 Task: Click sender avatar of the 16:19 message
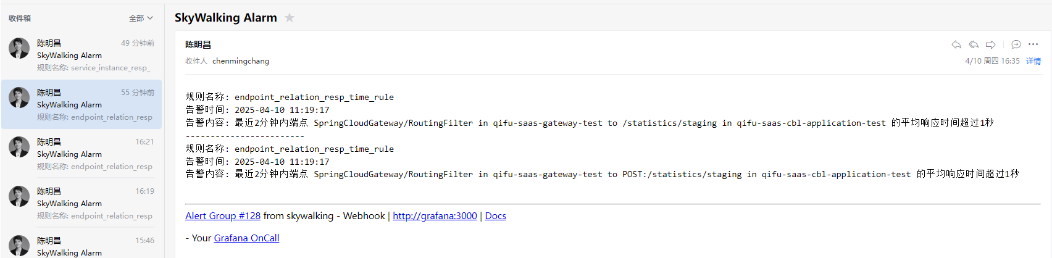19,196
